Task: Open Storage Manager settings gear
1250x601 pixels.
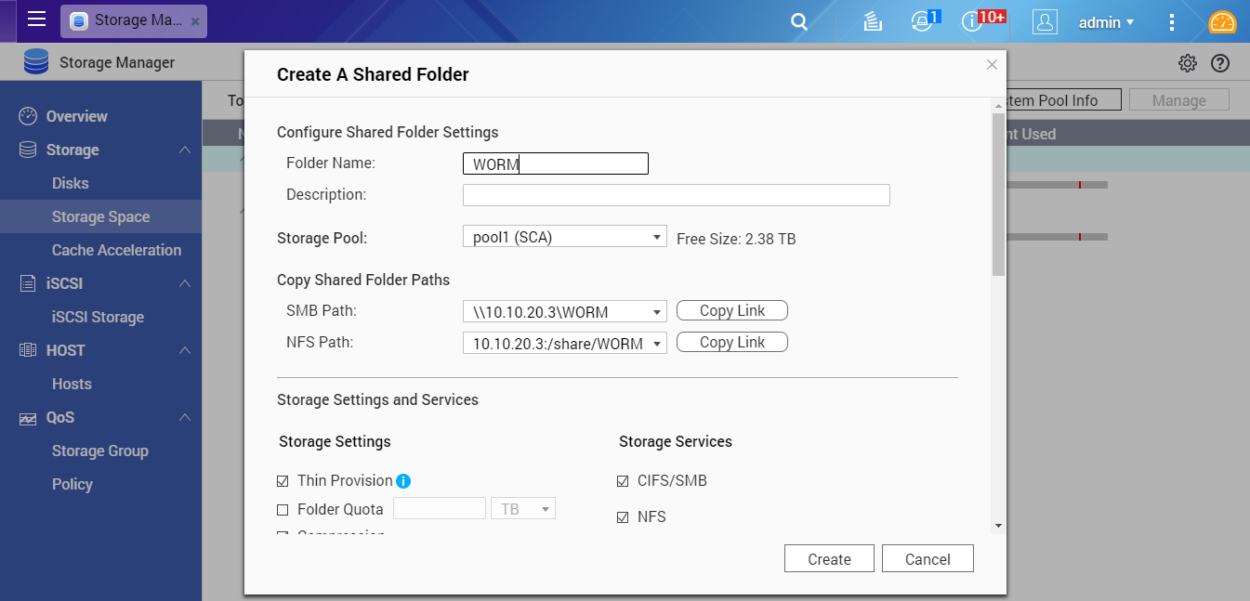Action: pyautogui.click(x=1187, y=63)
